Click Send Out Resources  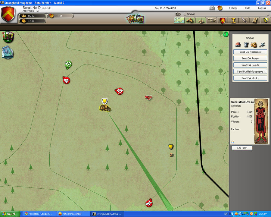pos(250,52)
